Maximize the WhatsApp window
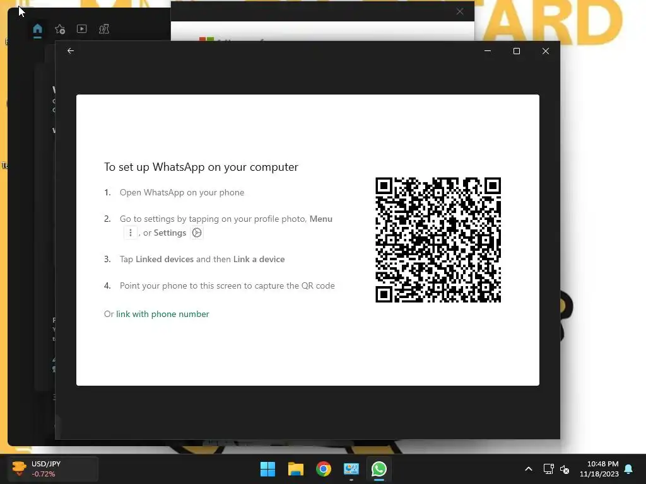The height and width of the screenshot is (484, 646). click(x=517, y=51)
